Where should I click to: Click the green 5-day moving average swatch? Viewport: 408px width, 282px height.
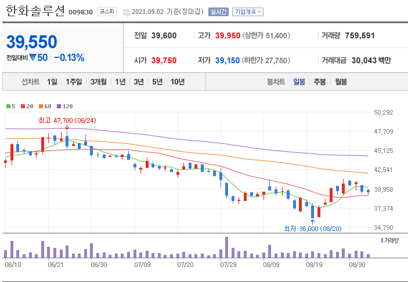point(8,106)
